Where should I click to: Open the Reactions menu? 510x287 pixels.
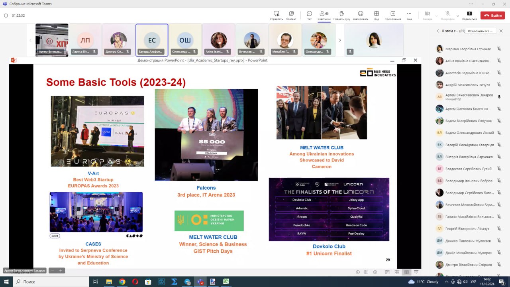point(360,15)
